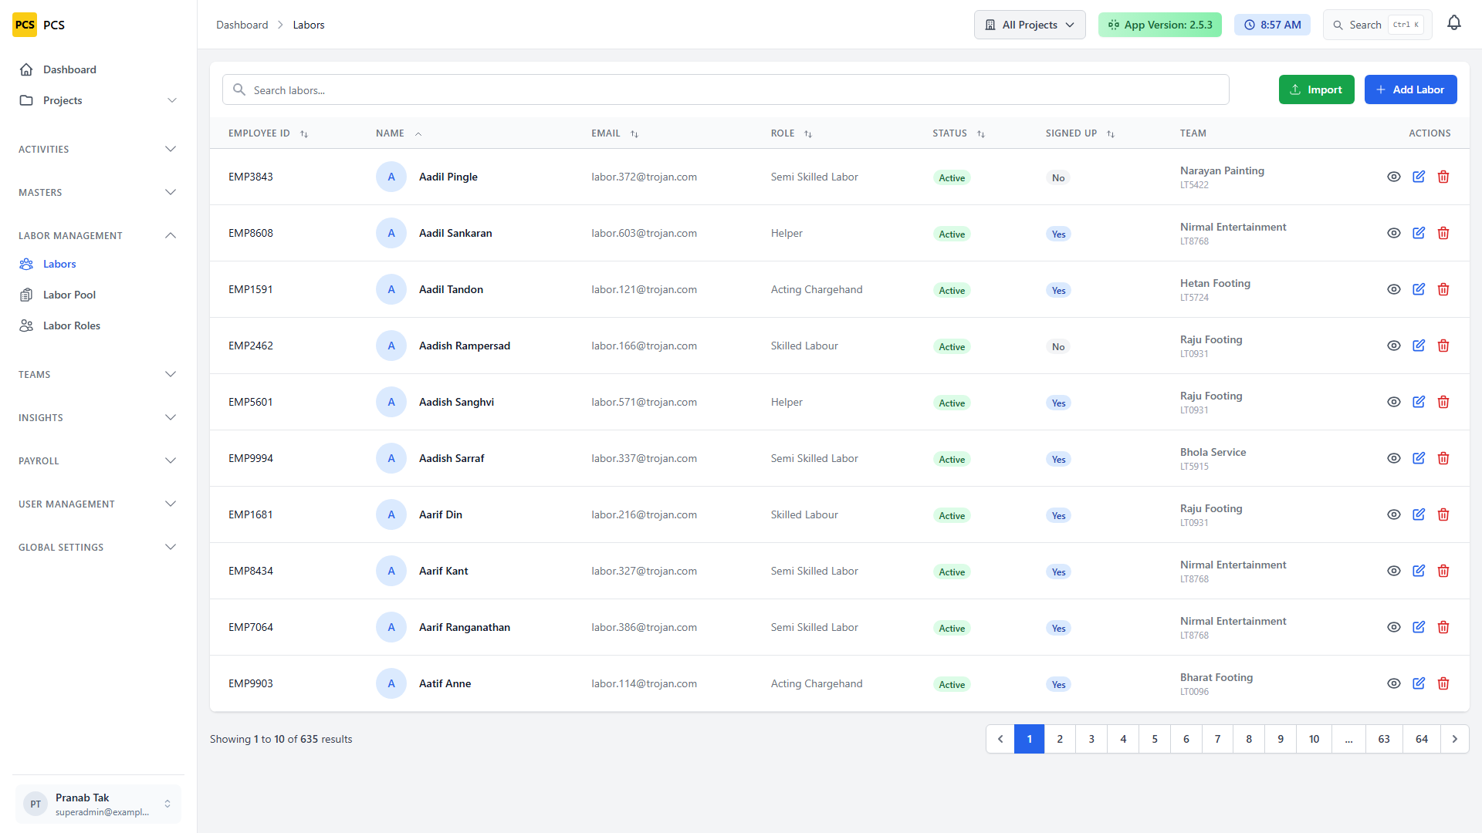Open the notifications bell
Screen dimensions: 1482x833
coord(1454,24)
